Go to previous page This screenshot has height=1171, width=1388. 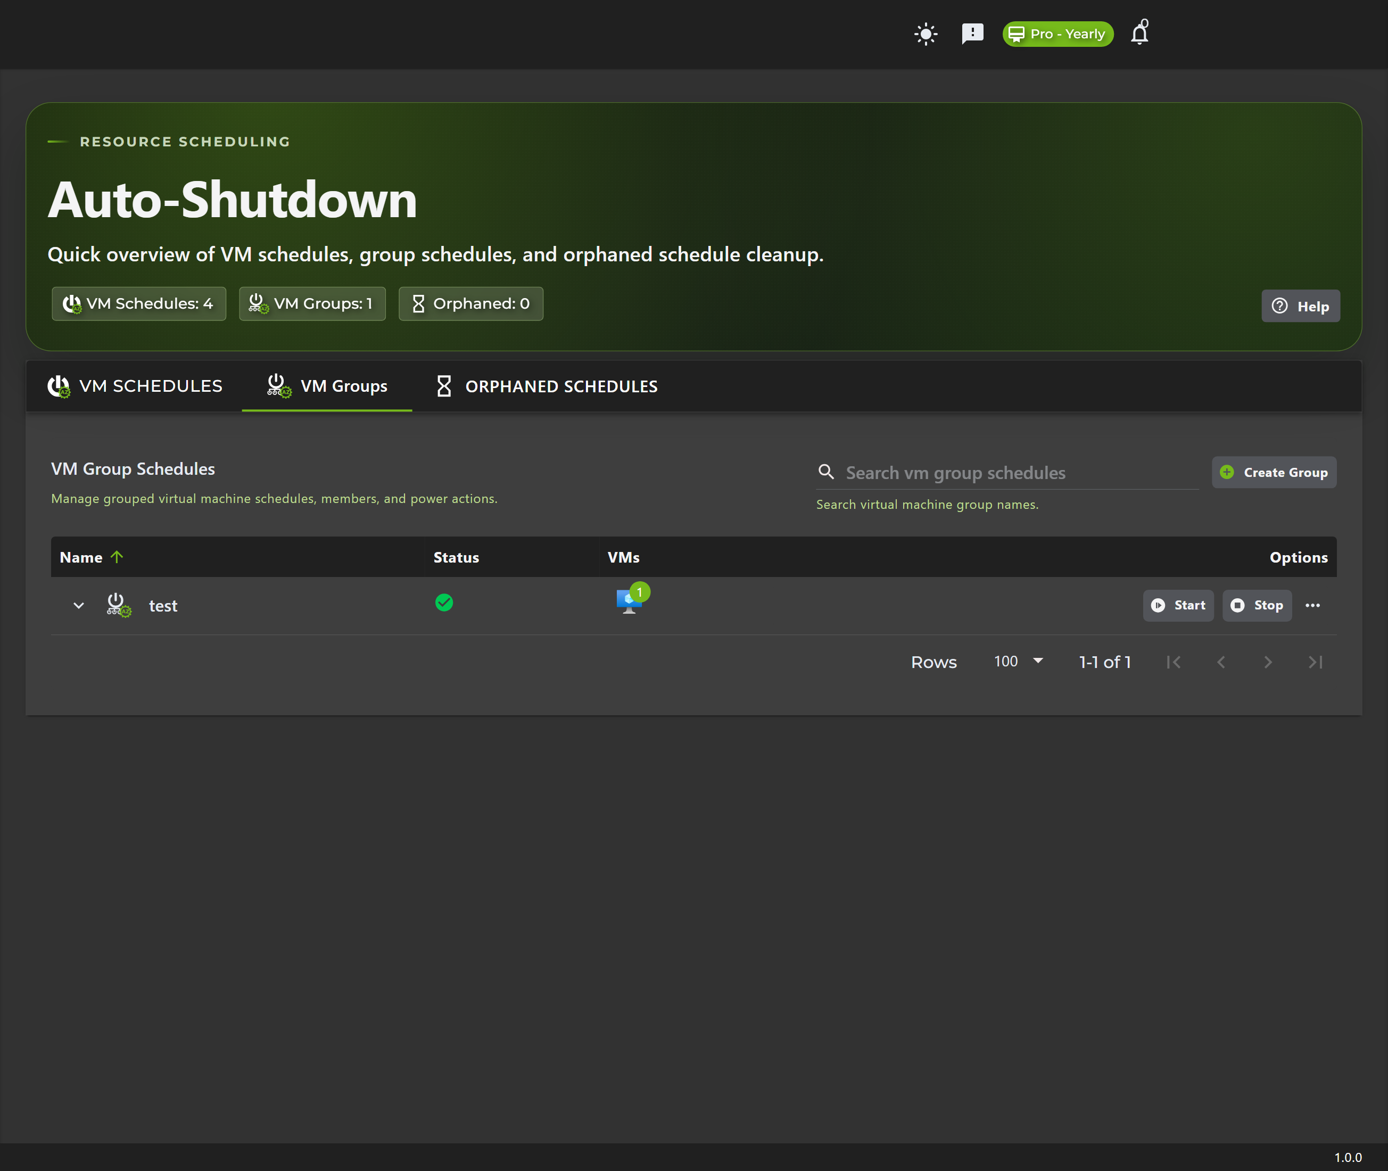pos(1221,662)
